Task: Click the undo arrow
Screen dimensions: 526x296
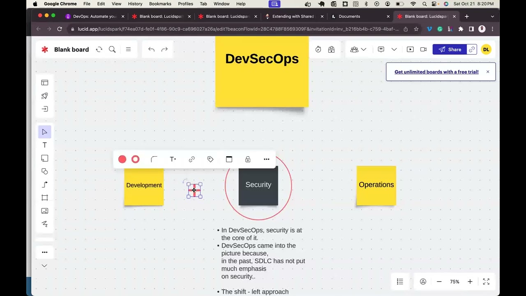Action: (151, 49)
